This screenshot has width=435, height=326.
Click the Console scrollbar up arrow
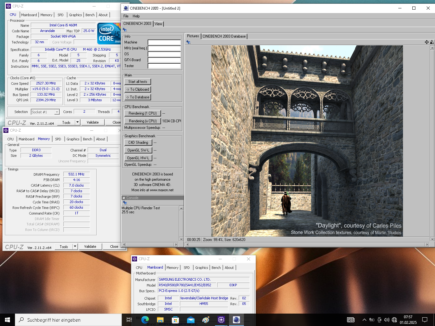[181, 208]
